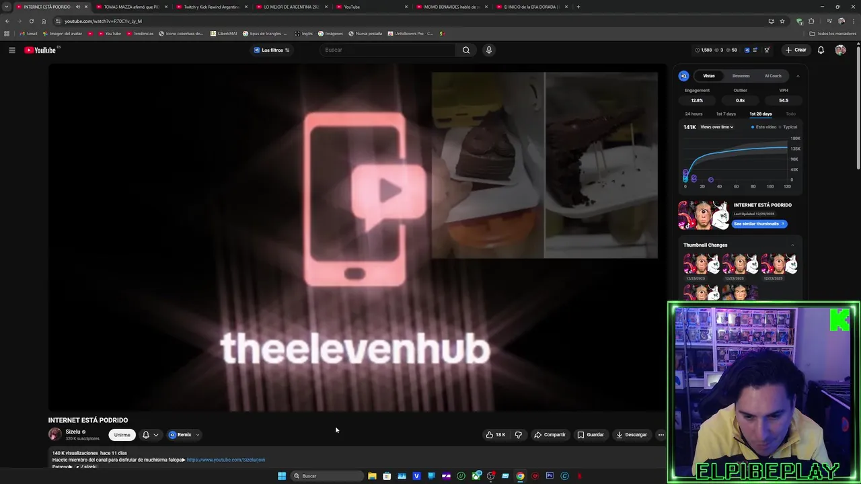Click the Unirme join button
The height and width of the screenshot is (484, 861).
coord(122,435)
